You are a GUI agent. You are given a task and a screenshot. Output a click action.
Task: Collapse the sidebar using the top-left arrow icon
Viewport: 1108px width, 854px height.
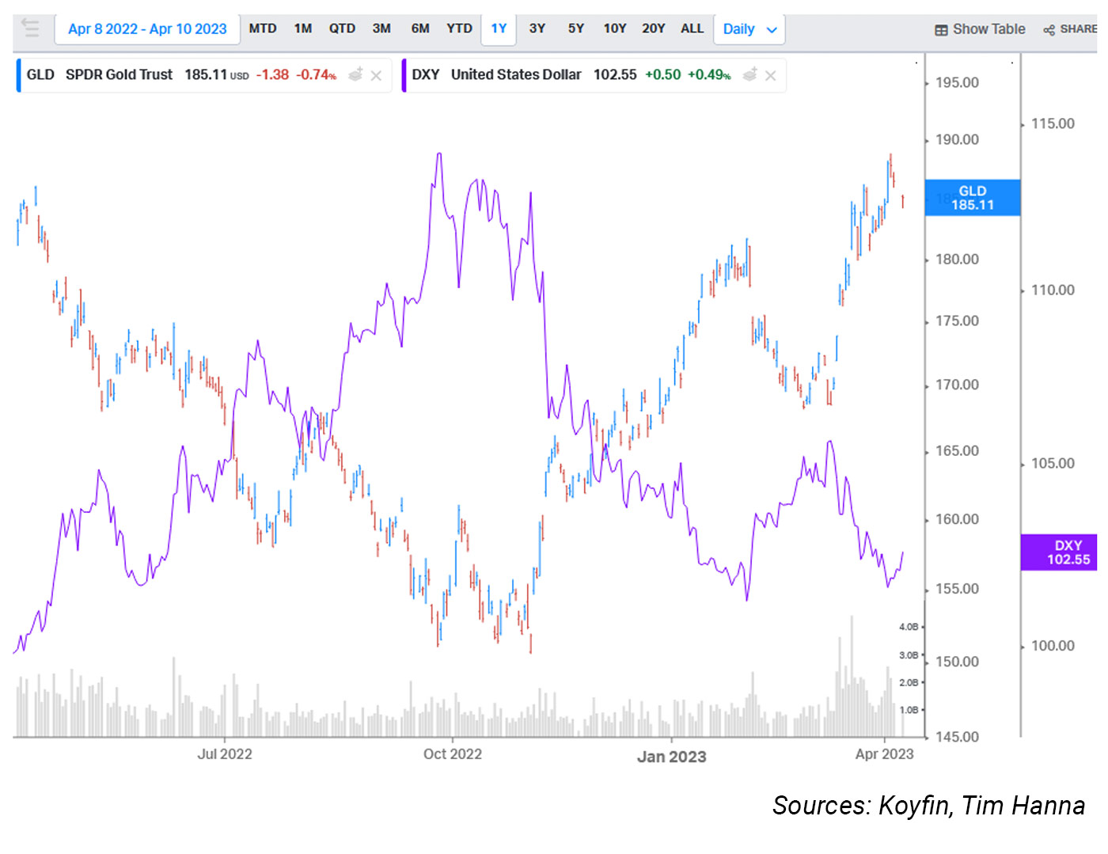[30, 28]
